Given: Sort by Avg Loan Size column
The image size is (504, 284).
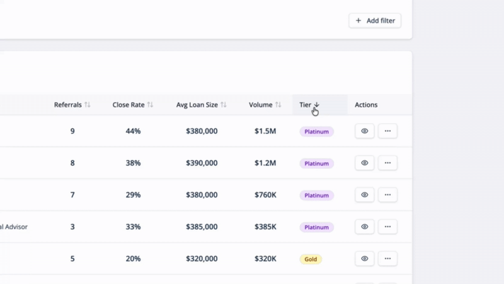Looking at the screenshot, I should tap(201, 105).
